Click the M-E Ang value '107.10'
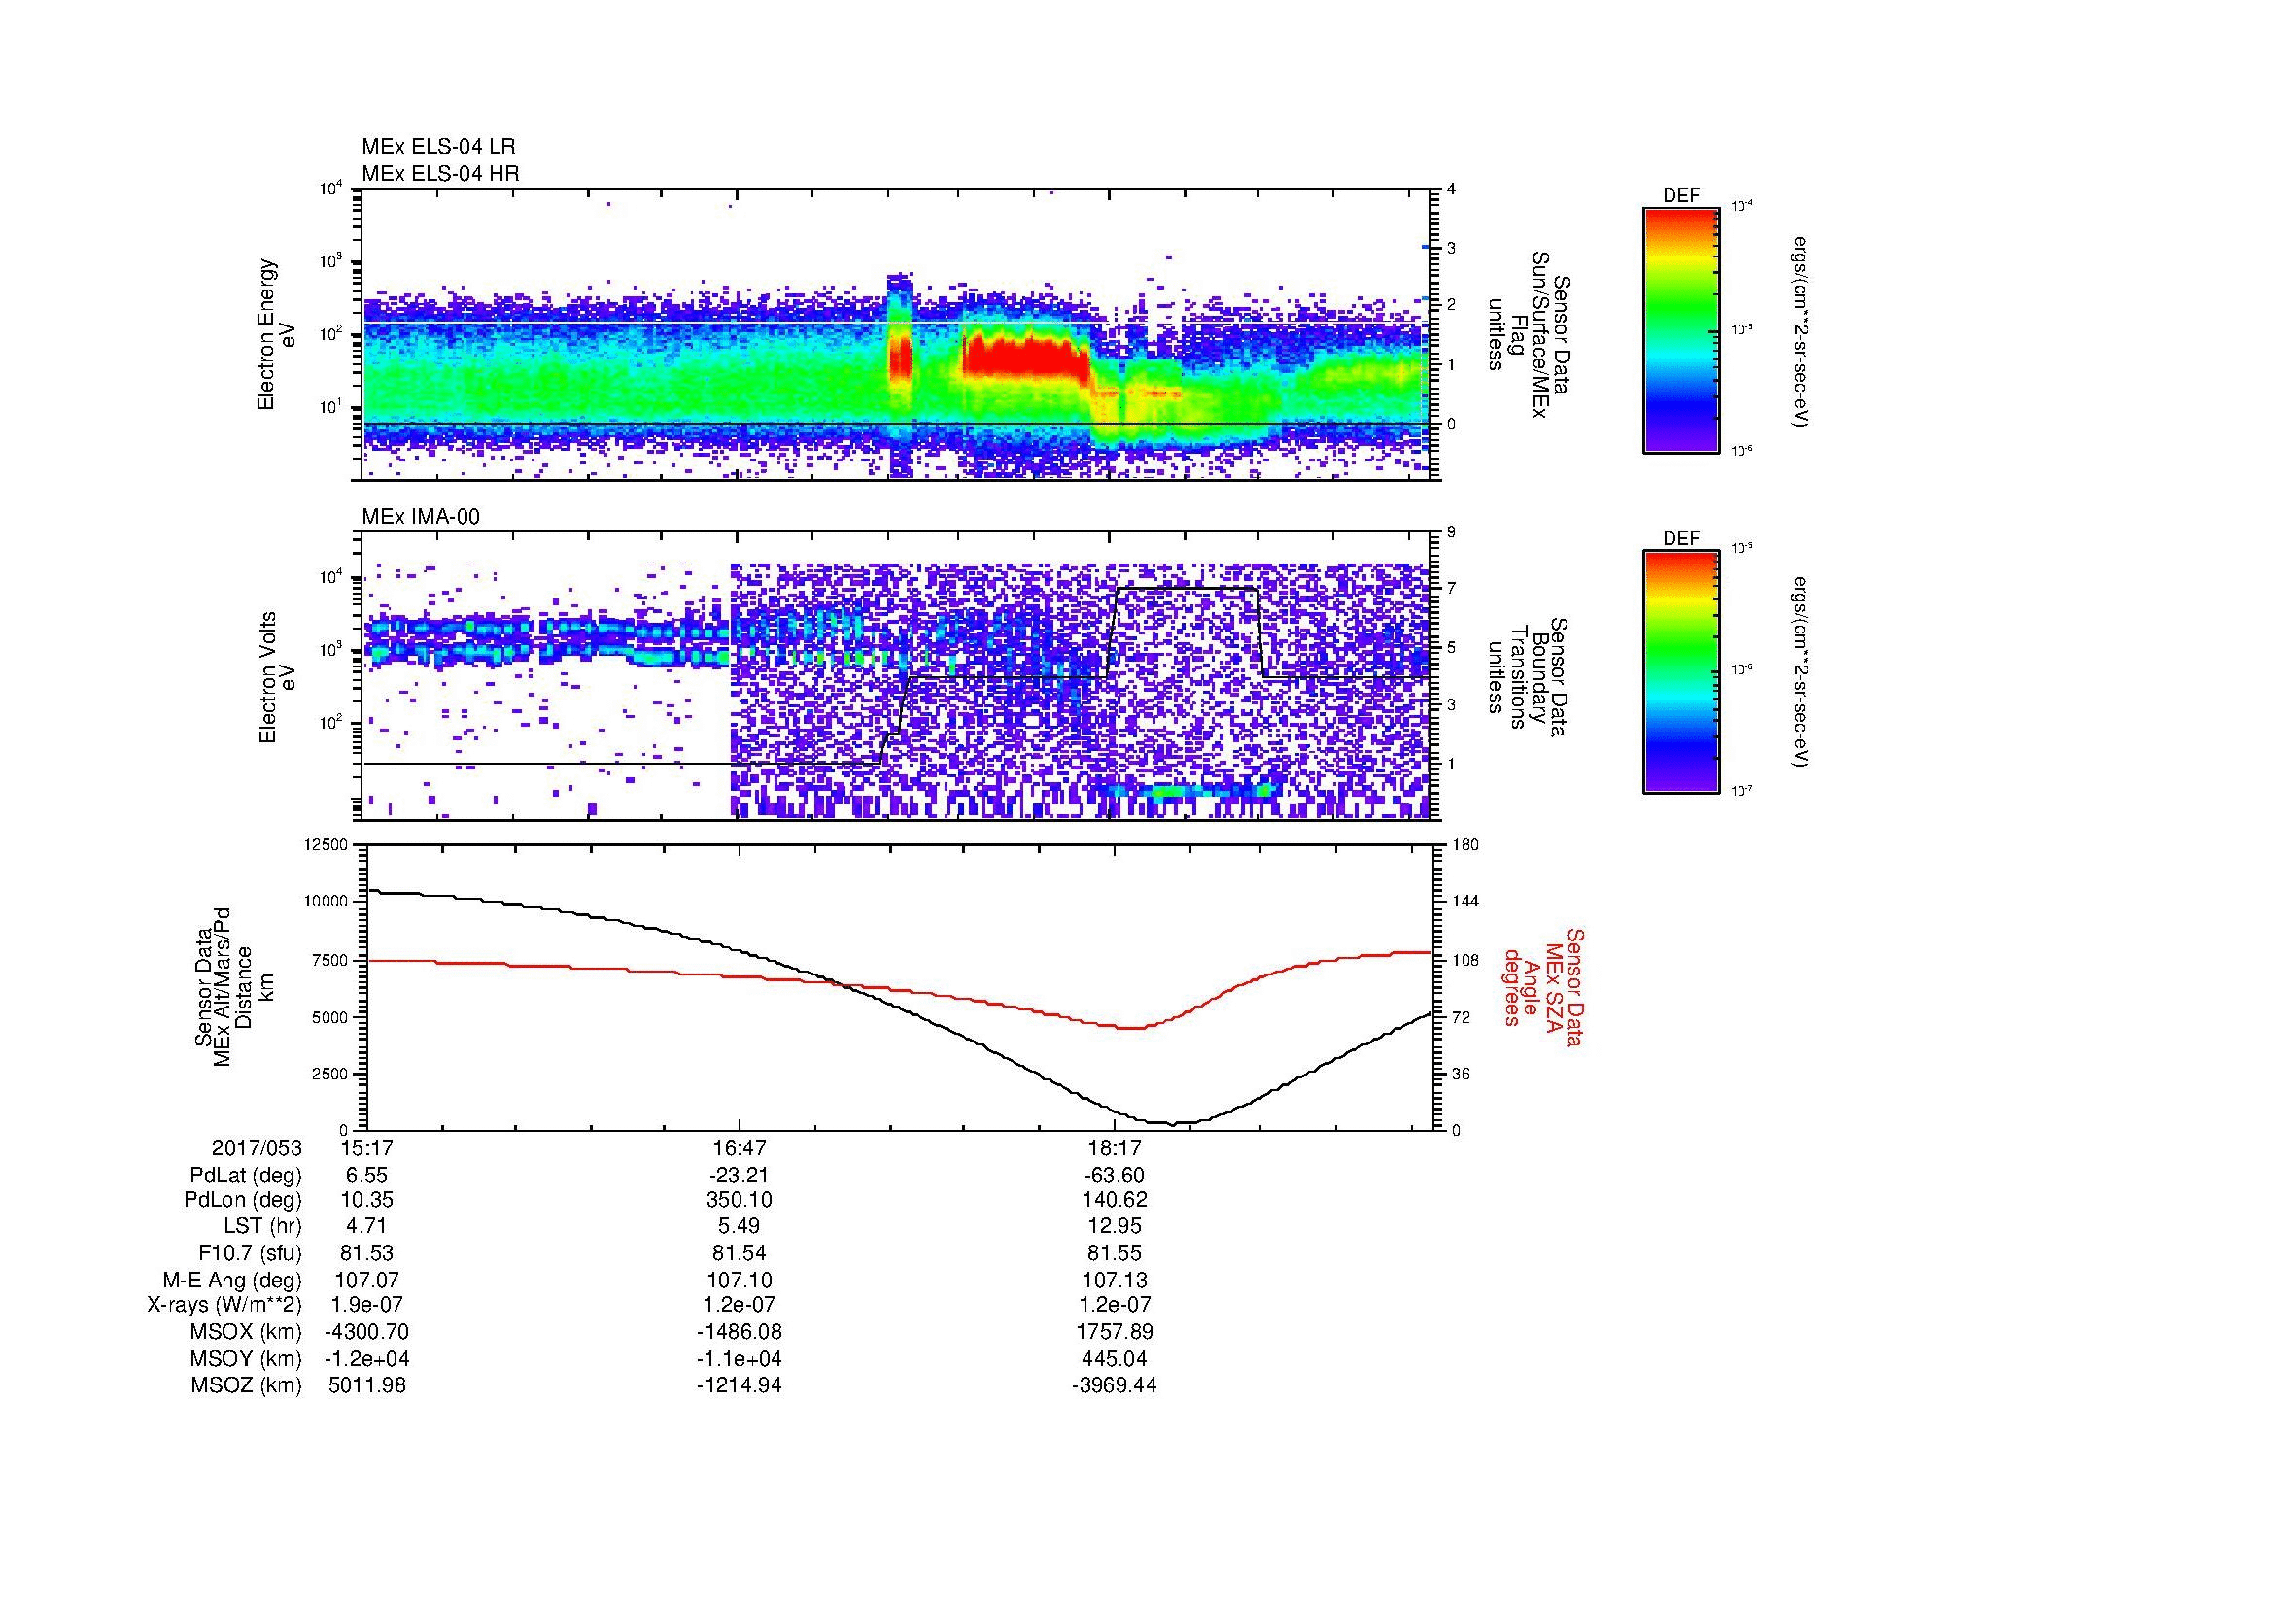2273x1606 pixels. click(740, 1280)
